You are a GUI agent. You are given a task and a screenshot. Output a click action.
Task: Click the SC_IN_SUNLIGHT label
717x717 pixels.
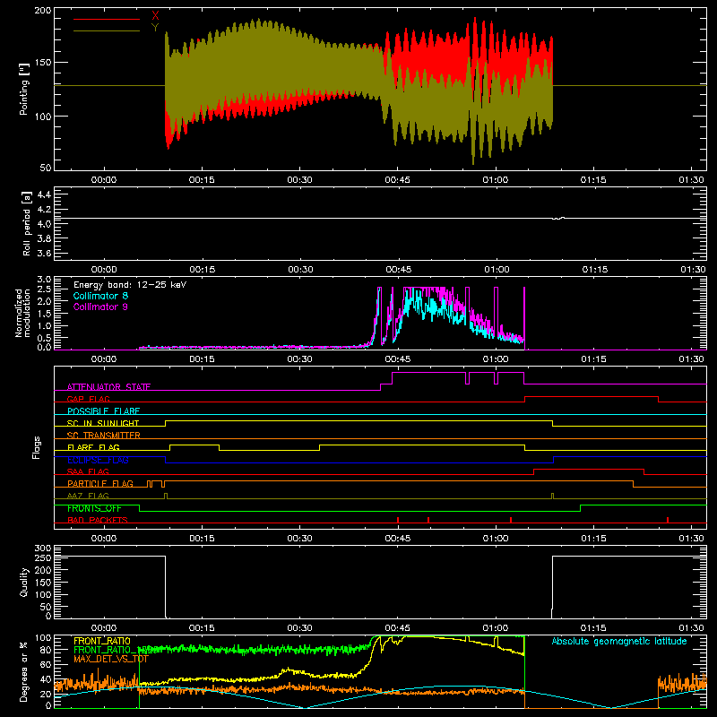tap(103, 423)
